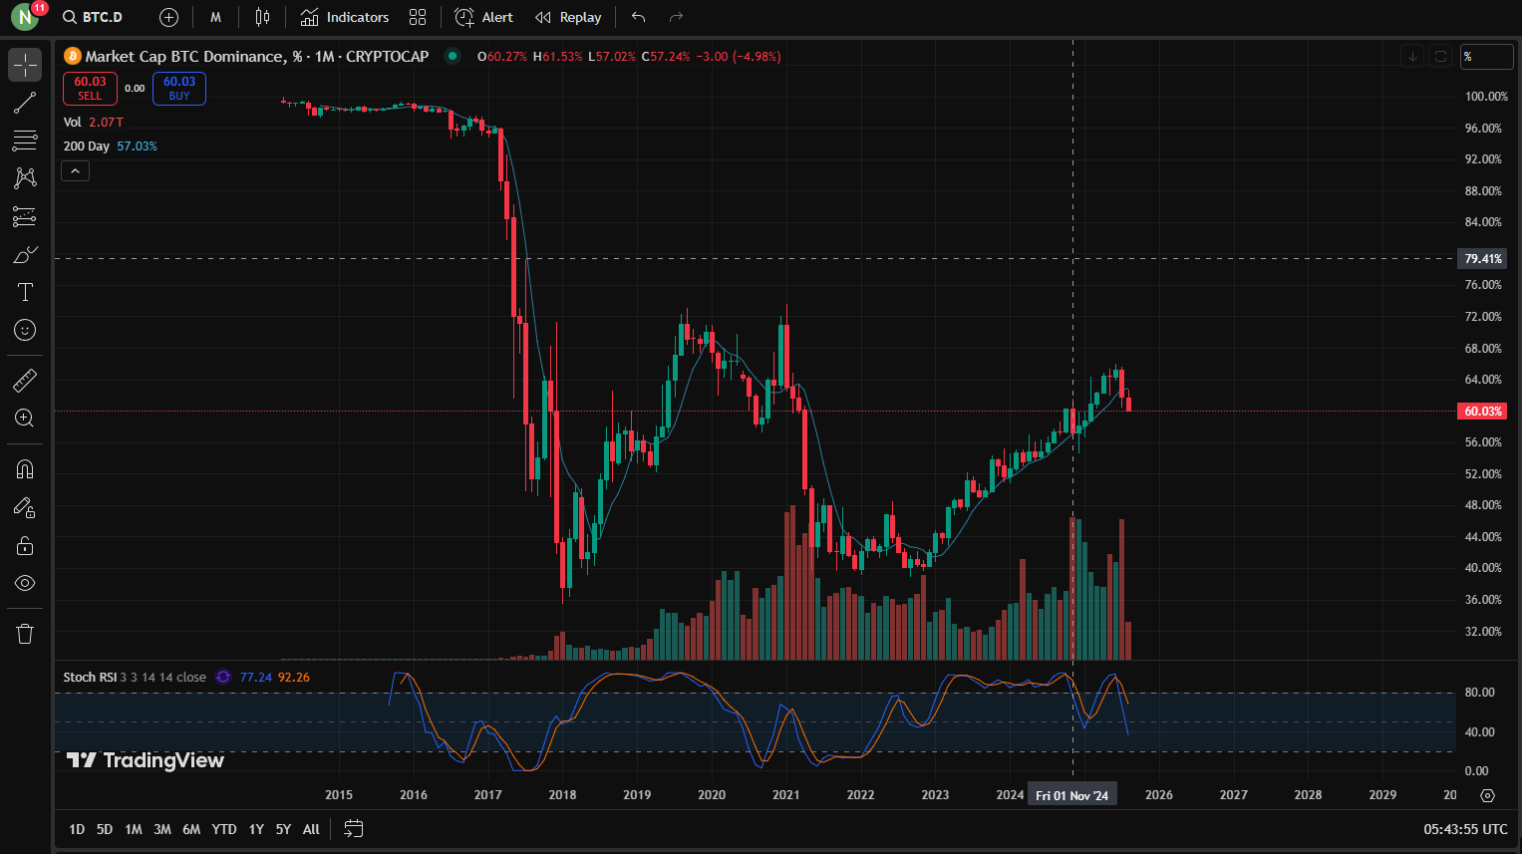Open indicator templates grid menu
1522x854 pixels.
tap(418, 17)
